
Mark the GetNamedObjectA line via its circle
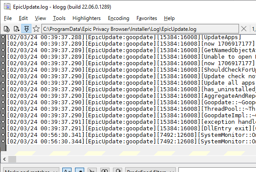click(x=3, y=50)
